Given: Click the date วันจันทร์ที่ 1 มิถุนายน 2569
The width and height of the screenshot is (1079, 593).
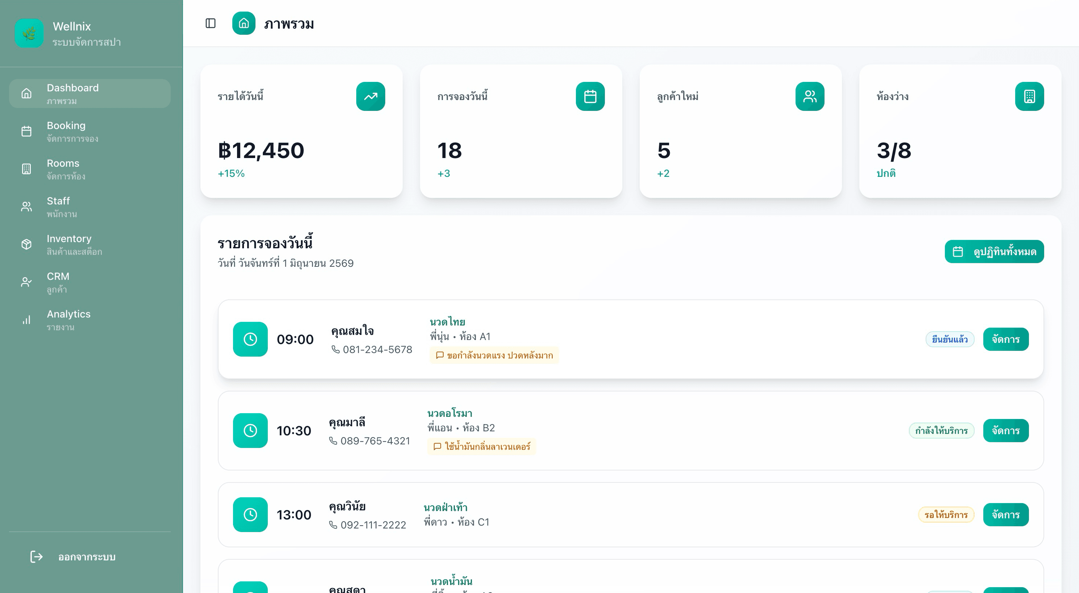Looking at the screenshot, I should coord(296,264).
